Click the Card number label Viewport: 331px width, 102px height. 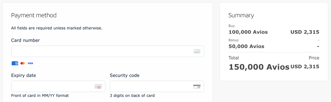tap(25, 40)
